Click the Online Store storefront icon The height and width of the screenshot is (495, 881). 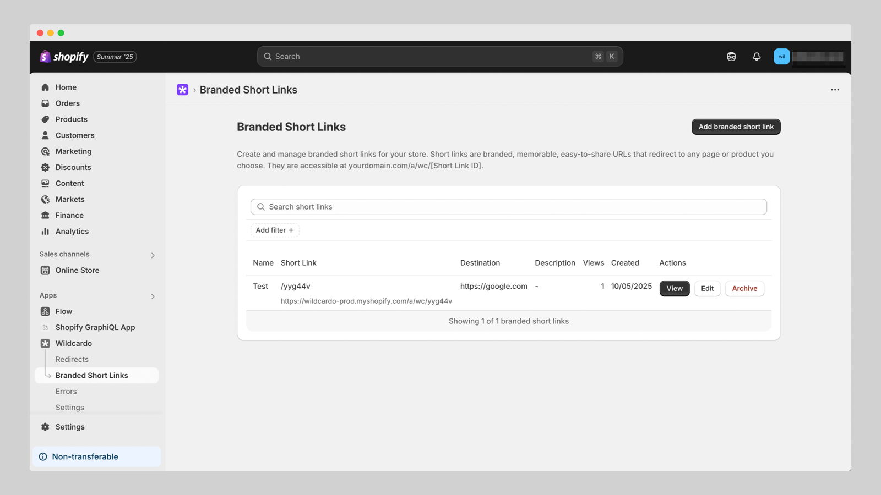45,270
